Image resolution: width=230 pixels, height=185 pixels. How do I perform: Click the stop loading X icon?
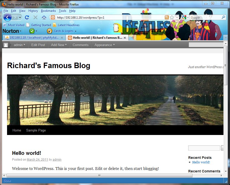point(35,17)
